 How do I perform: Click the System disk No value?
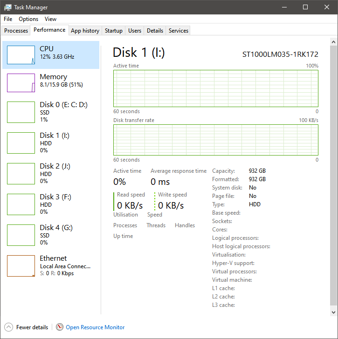coord(253,188)
